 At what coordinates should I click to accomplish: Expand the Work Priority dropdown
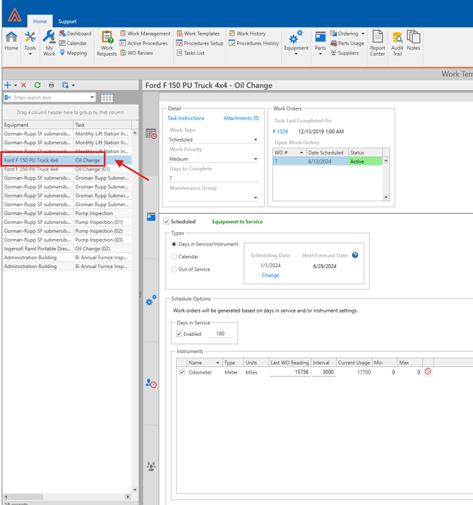256,159
